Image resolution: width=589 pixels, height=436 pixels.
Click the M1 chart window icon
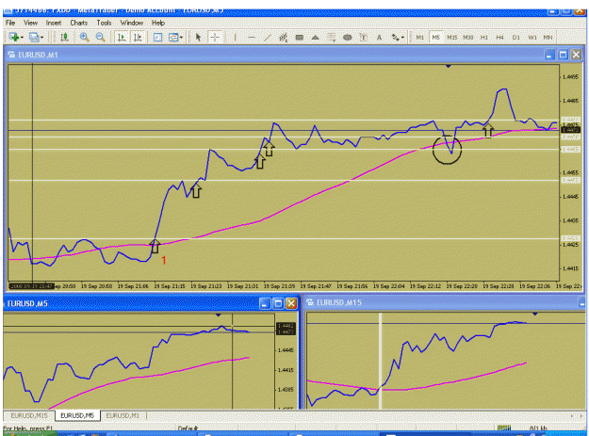click(11, 55)
